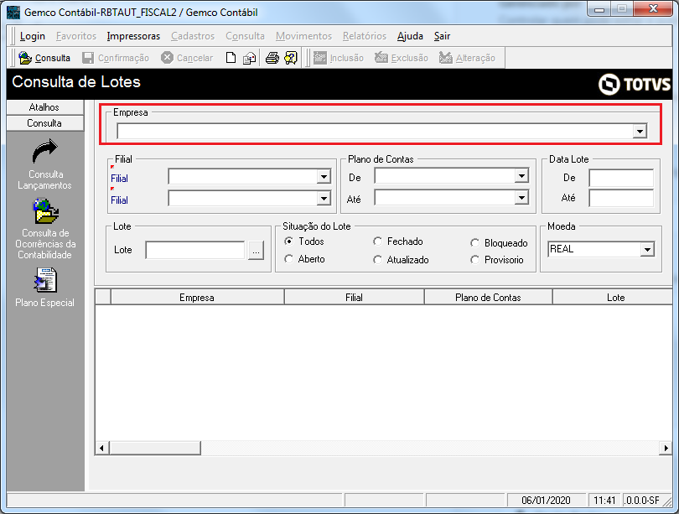This screenshot has width=679, height=514.
Task: Click the Consulta sidebar button
Action: pos(45,123)
